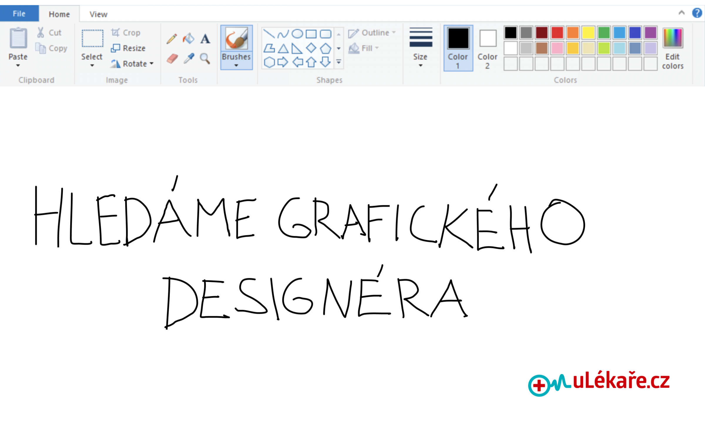Screen dimensions: 705x423
Task: Pick the brown color swatch
Action: tap(541, 48)
